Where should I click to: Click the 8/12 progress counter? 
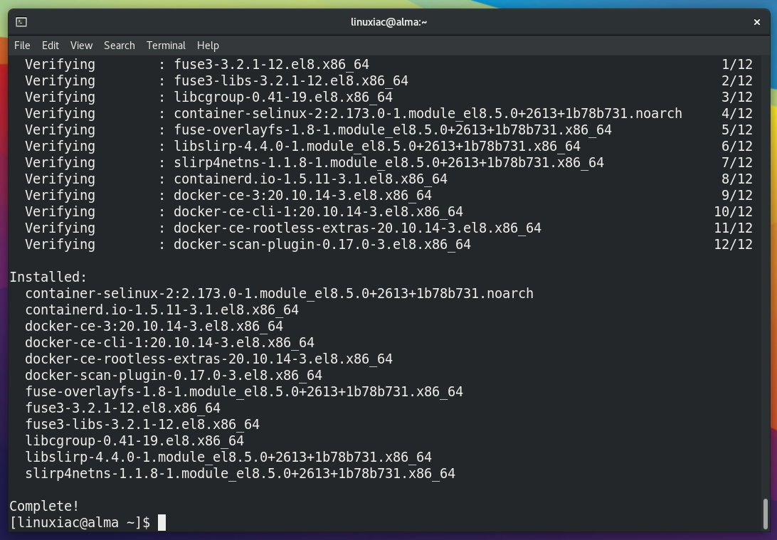click(x=737, y=179)
